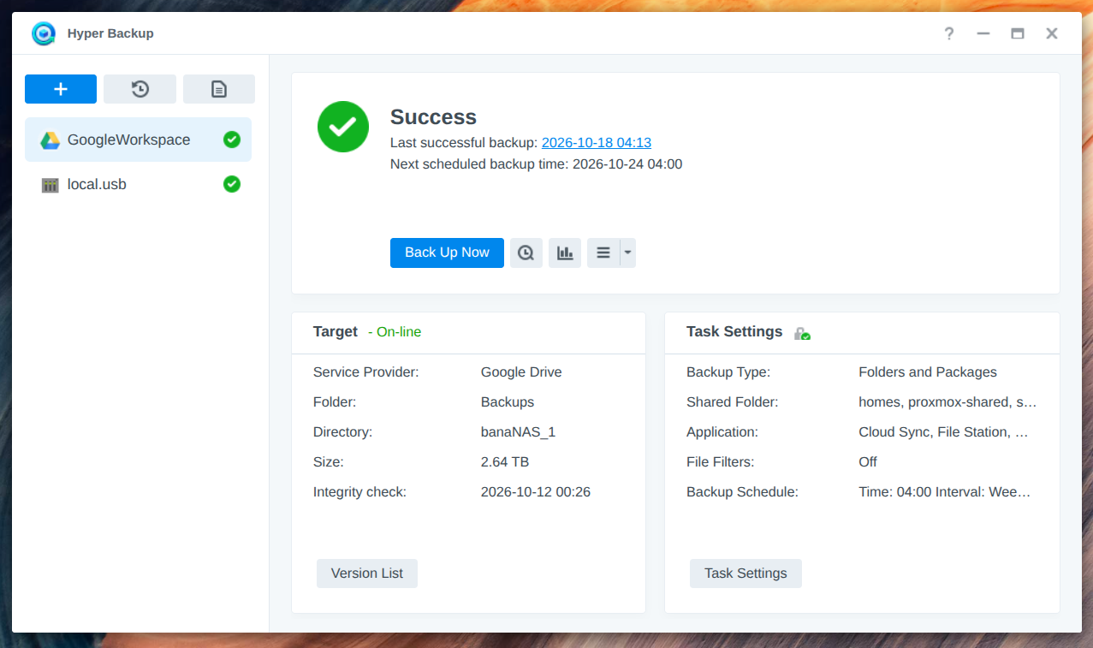Maximize the Hyper Backup window
The image size is (1093, 648).
(x=1018, y=33)
